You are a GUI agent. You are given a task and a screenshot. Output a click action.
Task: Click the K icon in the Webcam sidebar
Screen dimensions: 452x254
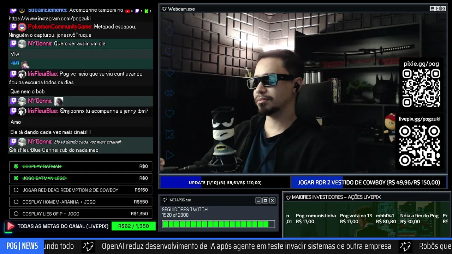169,134
